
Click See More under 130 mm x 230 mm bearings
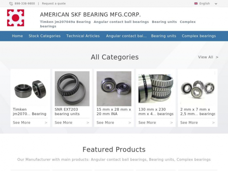pyautogui.click(x=147, y=123)
